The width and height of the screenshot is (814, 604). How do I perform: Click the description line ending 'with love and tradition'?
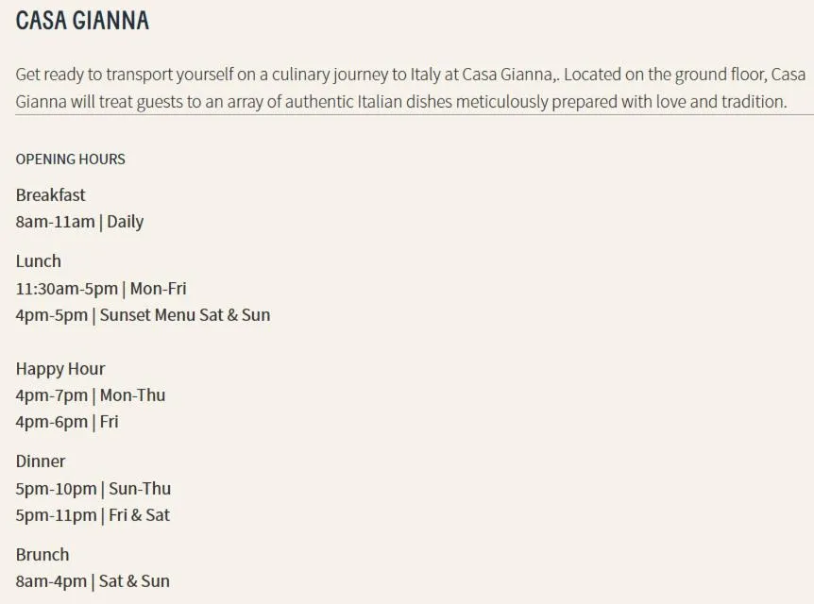pos(401,101)
